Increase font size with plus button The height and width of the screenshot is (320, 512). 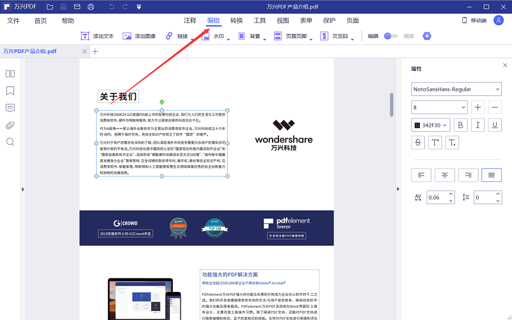477,107
